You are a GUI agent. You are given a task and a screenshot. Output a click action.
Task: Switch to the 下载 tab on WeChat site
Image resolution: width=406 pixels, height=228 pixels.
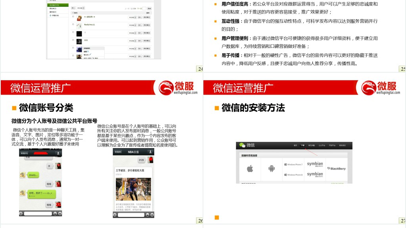tap(303, 145)
